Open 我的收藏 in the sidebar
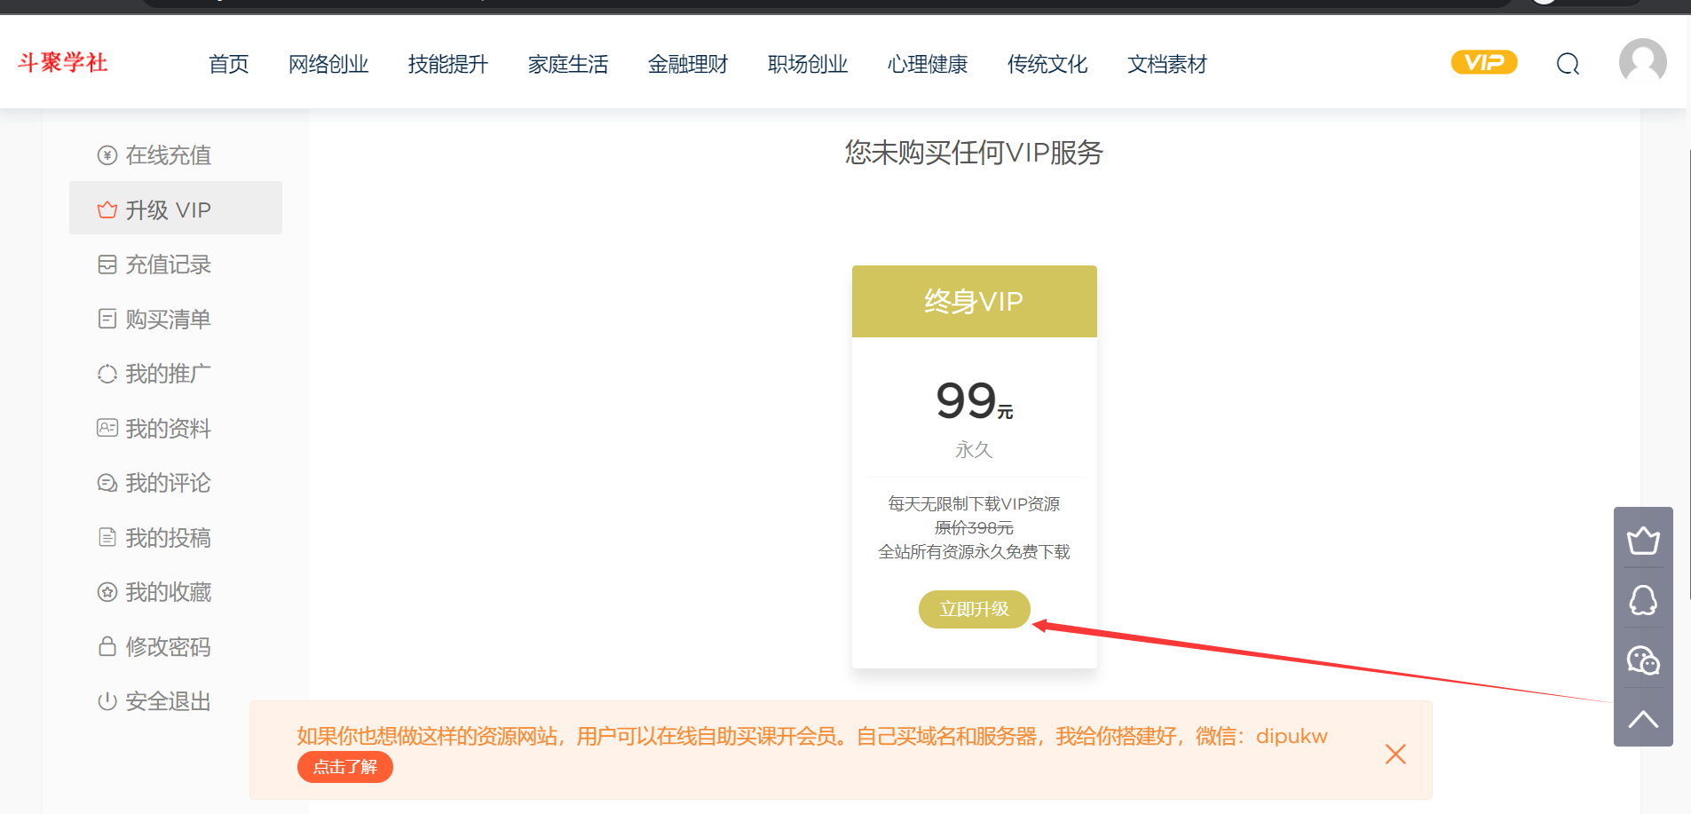Image resolution: width=1691 pixels, height=814 pixels. 168,592
